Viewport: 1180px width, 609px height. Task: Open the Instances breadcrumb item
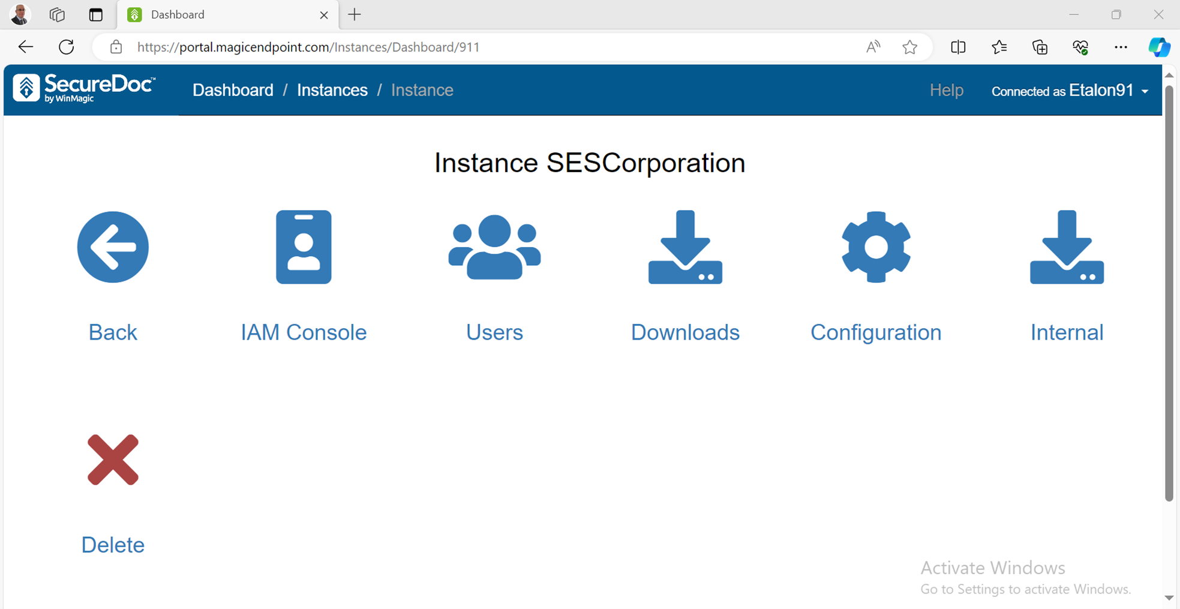click(332, 90)
